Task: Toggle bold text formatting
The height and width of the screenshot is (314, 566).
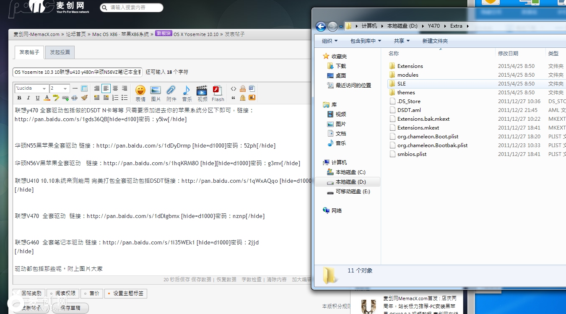Action: coord(19,98)
